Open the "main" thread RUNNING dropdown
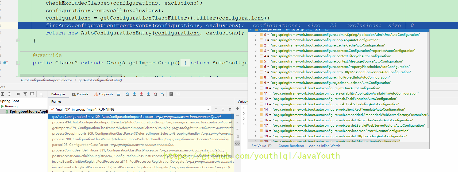The height and width of the screenshot is (172, 458). [x=208, y=109]
